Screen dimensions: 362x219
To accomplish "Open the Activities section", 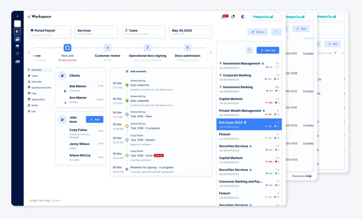I will pyautogui.click(x=39, y=70).
